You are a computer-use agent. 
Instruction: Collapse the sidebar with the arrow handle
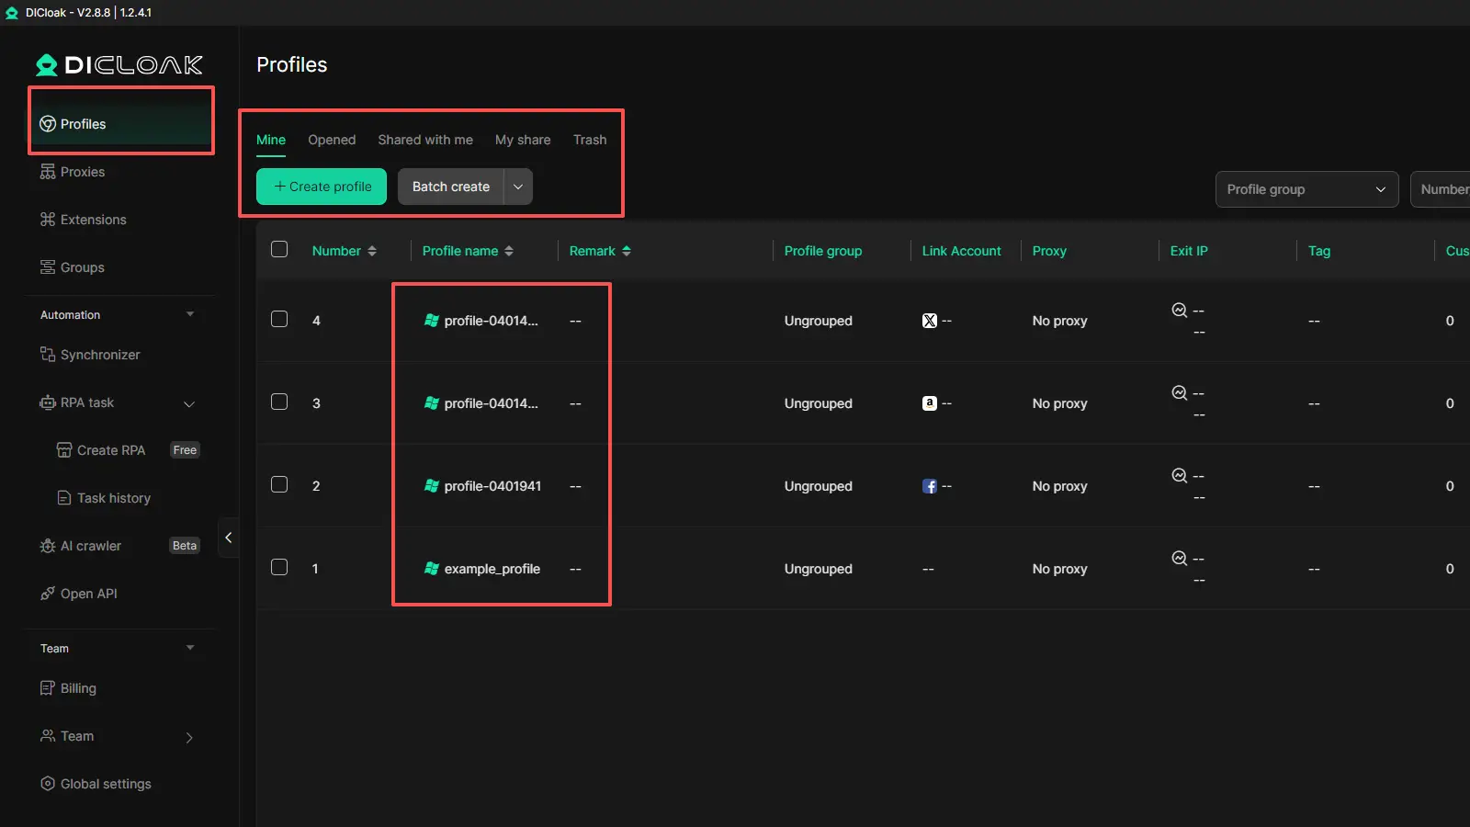pos(228,538)
